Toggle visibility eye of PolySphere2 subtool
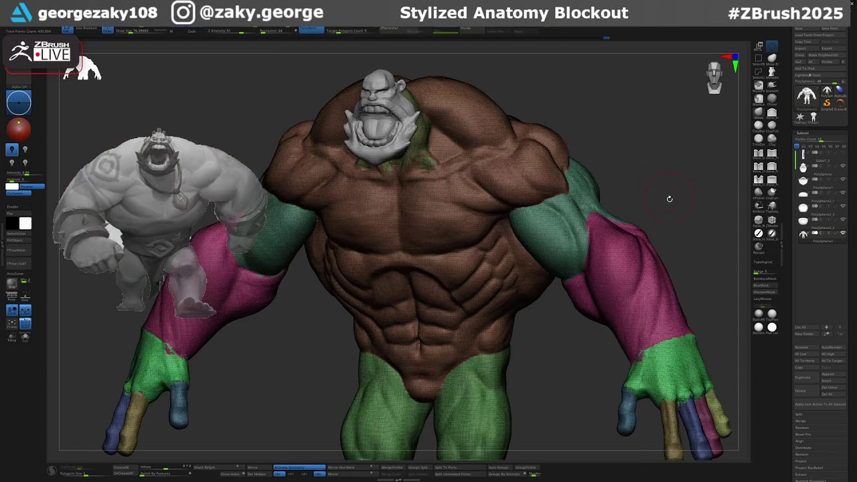Viewport: 857px width, 482px height. coord(843,232)
